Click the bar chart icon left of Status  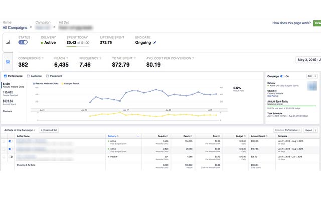(x=8, y=43)
